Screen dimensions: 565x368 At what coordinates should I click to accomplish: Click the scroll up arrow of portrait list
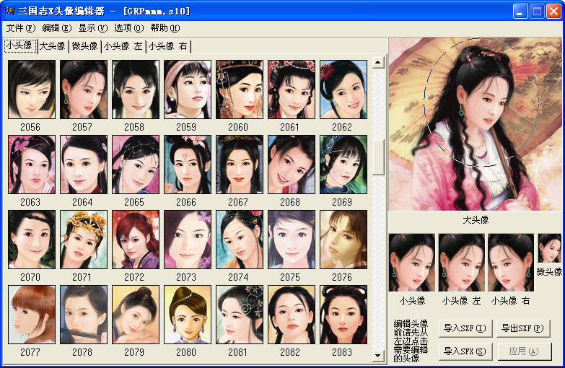click(x=377, y=62)
